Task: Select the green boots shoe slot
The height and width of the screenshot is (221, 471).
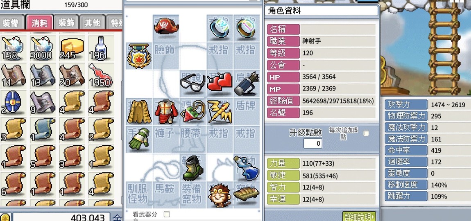Action: pos(192,167)
